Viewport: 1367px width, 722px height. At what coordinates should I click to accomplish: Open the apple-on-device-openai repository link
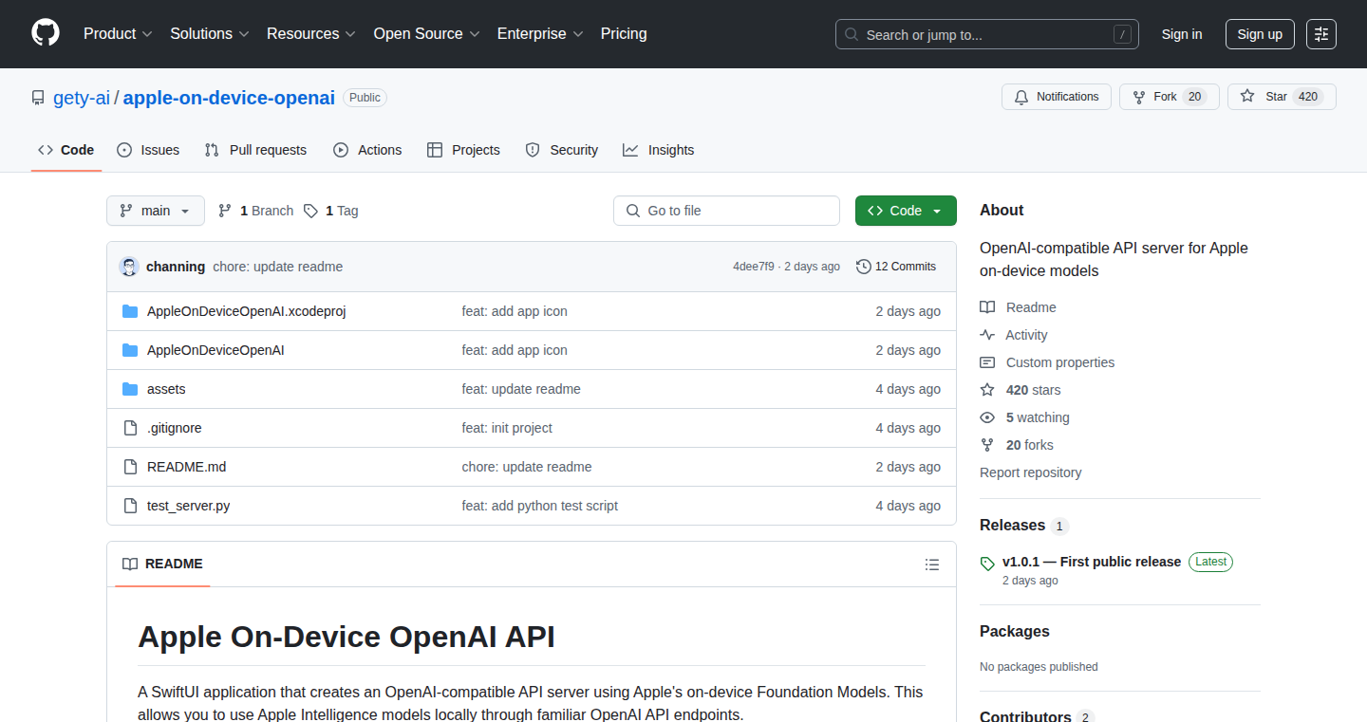229,98
